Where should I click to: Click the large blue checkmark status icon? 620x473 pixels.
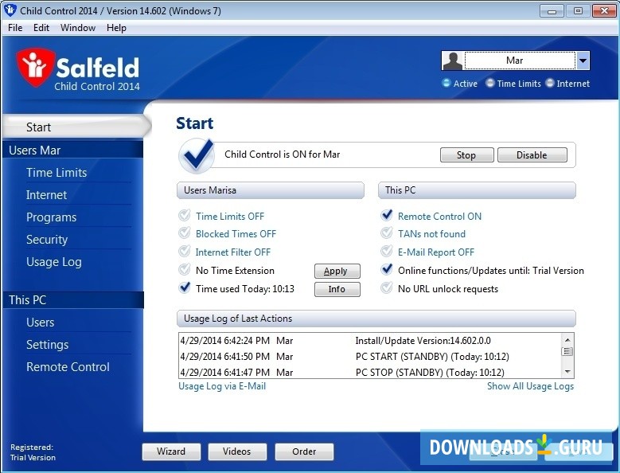coord(197,156)
